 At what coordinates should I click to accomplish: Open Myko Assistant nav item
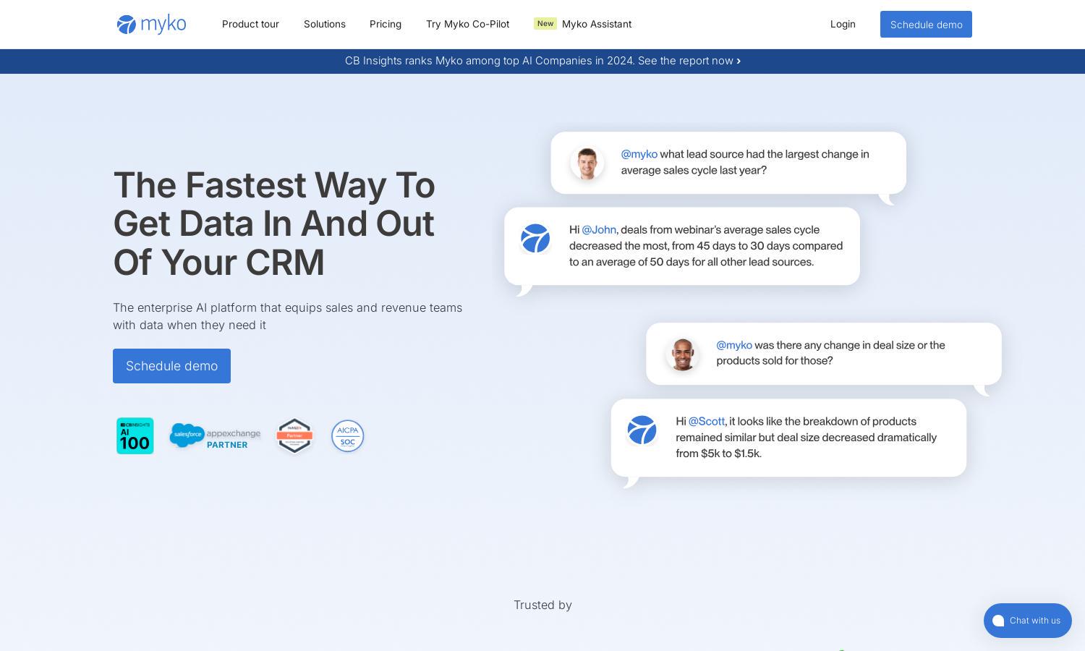(x=597, y=24)
